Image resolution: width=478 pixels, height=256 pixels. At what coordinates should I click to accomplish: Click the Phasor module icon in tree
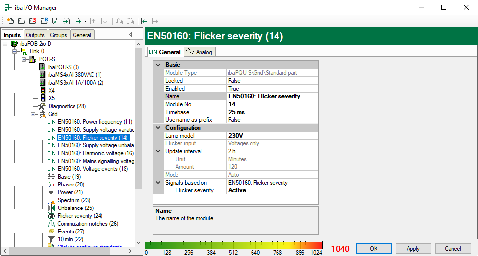coord(51,185)
